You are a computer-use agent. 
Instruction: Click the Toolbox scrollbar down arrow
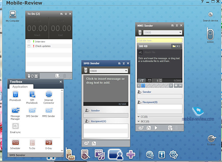click(x=62, y=150)
